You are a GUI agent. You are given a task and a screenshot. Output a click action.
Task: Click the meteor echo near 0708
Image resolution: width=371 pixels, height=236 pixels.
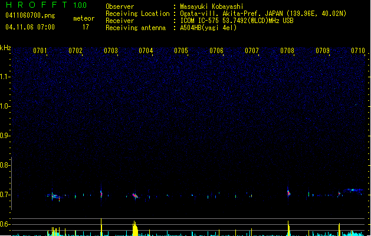tap(288, 193)
